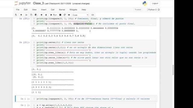This screenshot has height=108, width=193.
Task: Open the Edit menu
Action: (26, 10)
